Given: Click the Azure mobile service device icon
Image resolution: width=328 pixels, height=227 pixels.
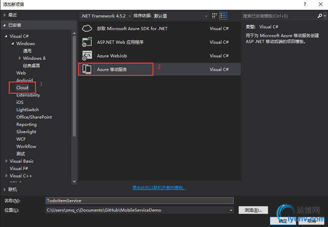Looking at the screenshot, I should (87, 69).
